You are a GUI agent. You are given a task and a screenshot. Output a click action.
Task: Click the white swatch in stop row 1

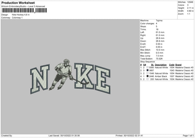[x=148, y=67]
